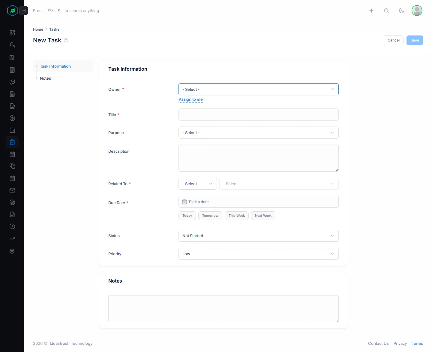The height and width of the screenshot is (352, 432).
Task: Click into the Title input field
Action: tap(259, 115)
